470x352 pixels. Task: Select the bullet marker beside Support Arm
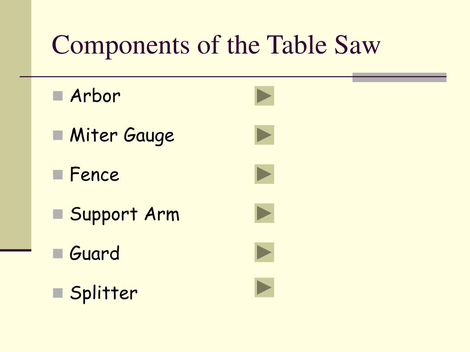pyautogui.click(x=57, y=214)
